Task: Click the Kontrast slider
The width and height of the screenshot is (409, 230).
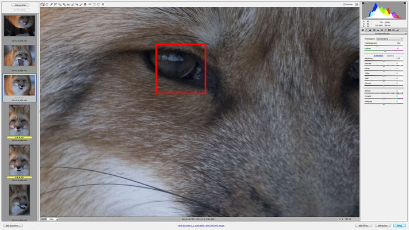Action: point(384,66)
